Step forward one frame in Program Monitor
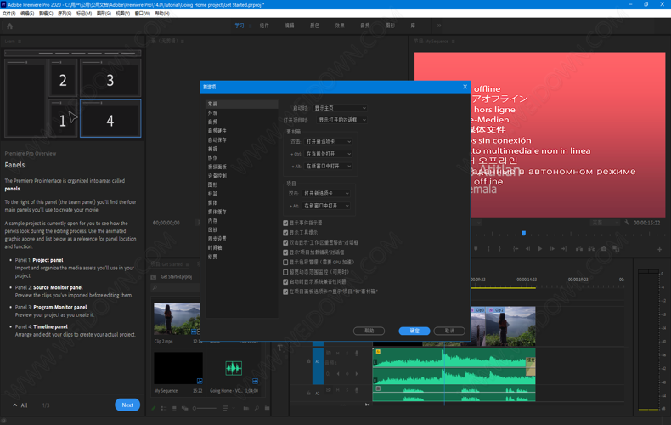Image resolution: width=671 pixels, height=425 pixels. 552,249
